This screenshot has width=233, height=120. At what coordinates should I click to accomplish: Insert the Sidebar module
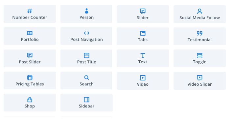(x=86, y=103)
